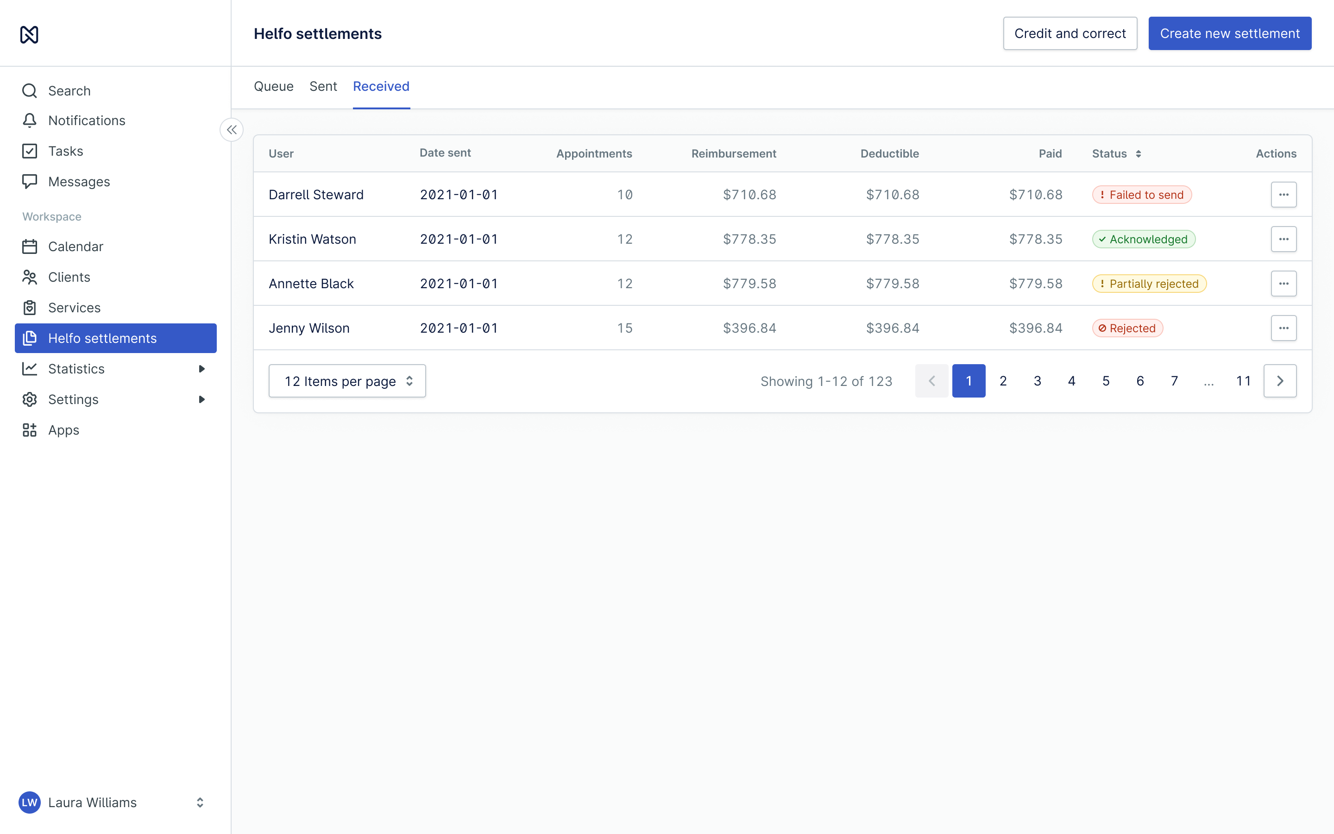This screenshot has width=1334, height=834.
Task: Switch to the Queue tab
Action: tap(274, 87)
